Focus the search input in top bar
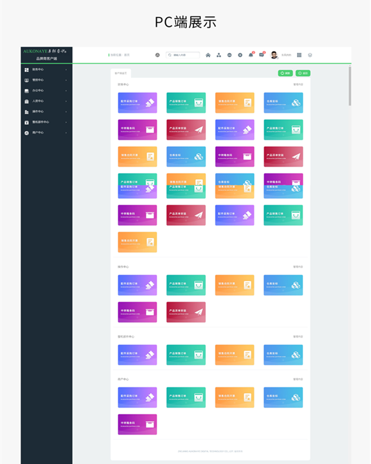Viewport: 371px width, 464px height. (183, 55)
